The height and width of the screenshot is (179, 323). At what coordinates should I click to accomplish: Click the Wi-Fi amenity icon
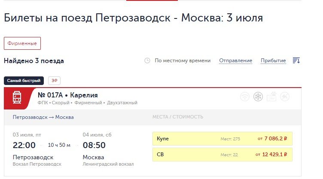[245, 97]
